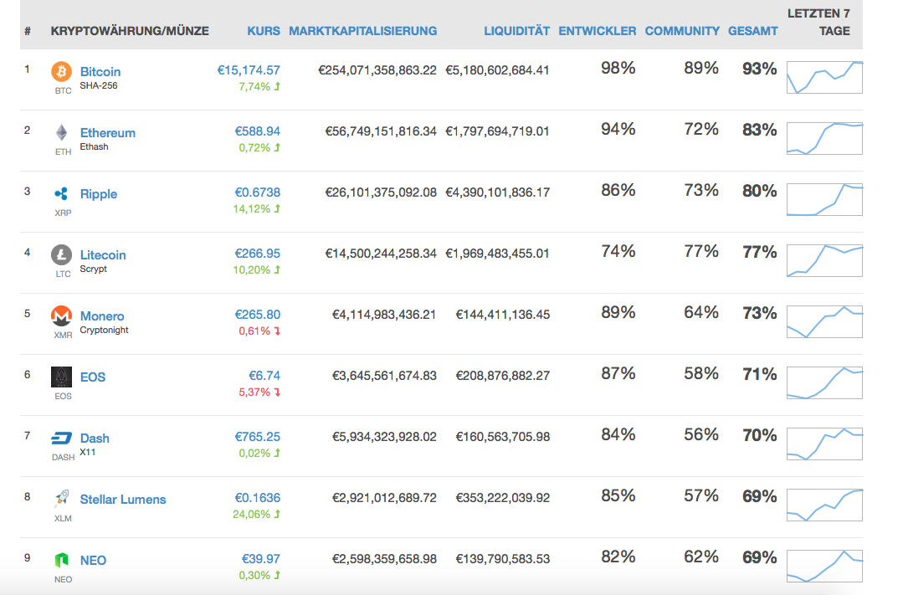
Task: Click NEO price €39.97
Action: [x=261, y=559]
